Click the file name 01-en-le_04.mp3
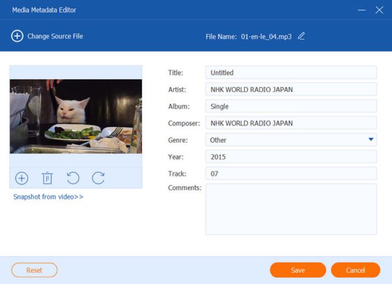Image resolution: width=392 pixels, height=284 pixels. tap(266, 36)
